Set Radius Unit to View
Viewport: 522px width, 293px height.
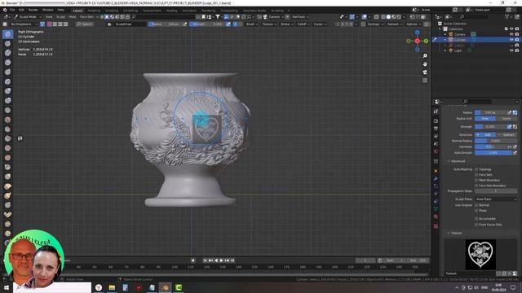tap(485, 119)
